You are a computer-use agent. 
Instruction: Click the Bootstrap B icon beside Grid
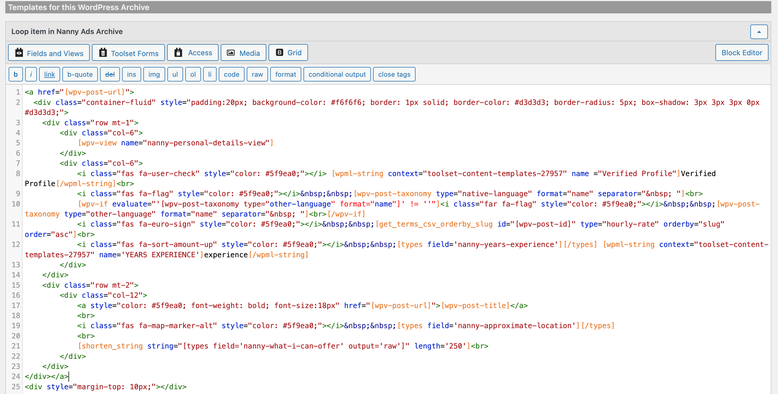click(x=280, y=53)
